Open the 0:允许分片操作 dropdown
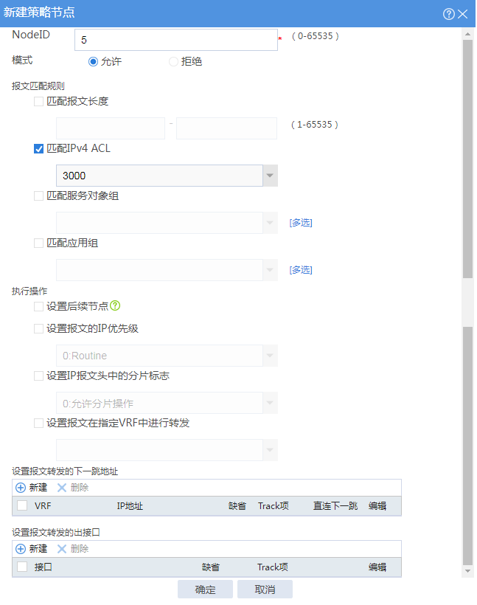The height and width of the screenshot is (605, 477). (271, 404)
